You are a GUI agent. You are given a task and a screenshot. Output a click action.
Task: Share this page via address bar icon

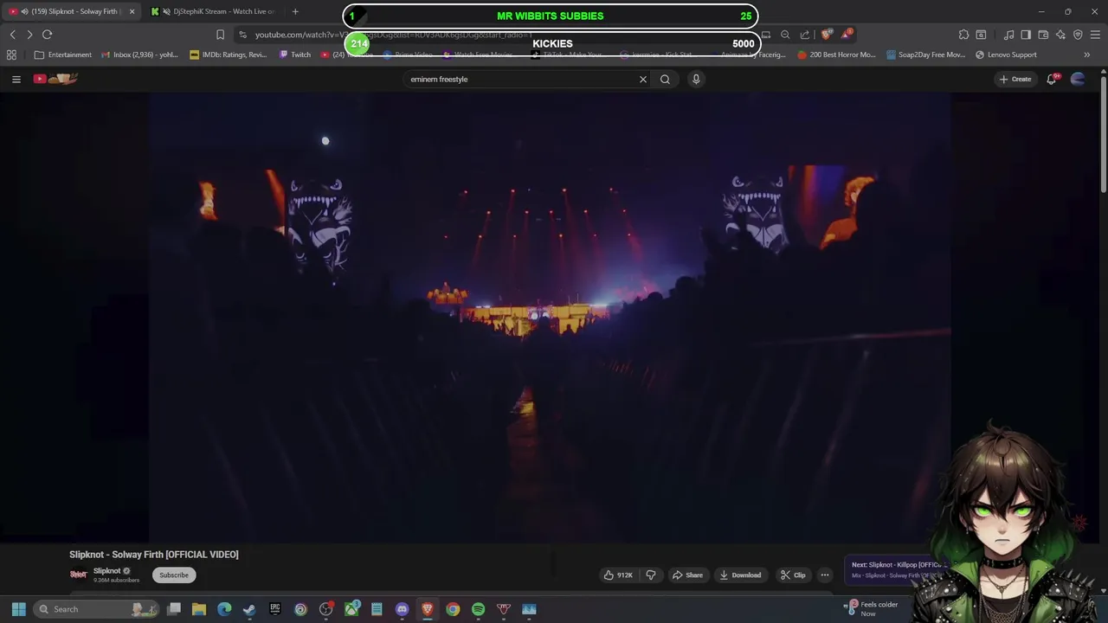(805, 35)
